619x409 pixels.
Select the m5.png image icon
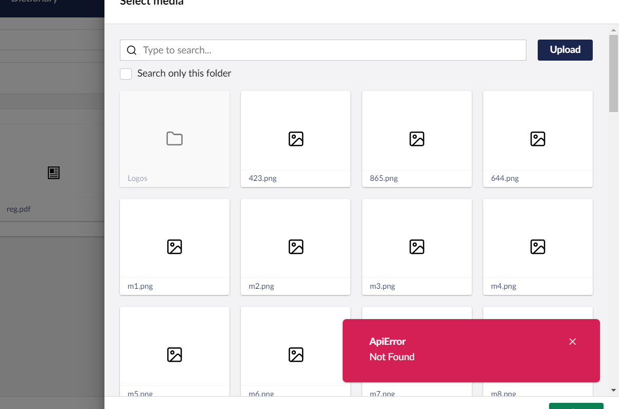click(174, 355)
